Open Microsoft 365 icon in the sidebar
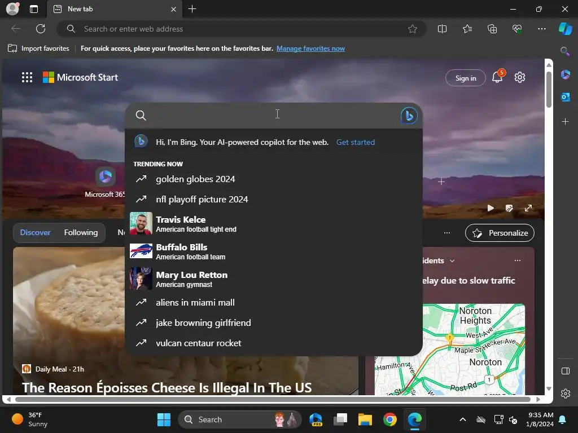The width and height of the screenshot is (578, 433). [566, 75]
